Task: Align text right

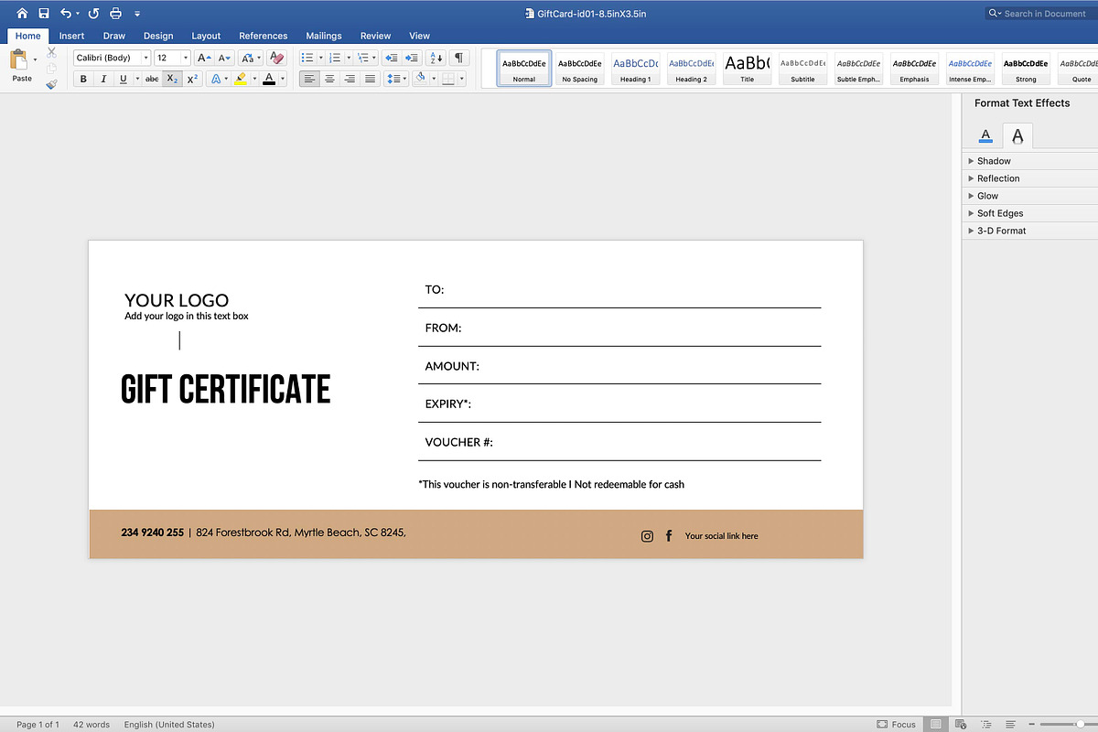Action: [350, 80]
